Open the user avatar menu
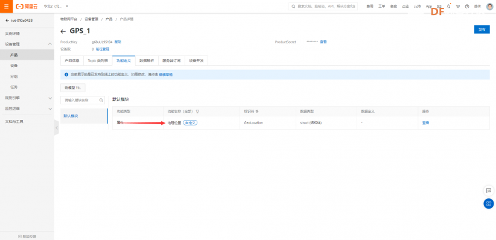The image size is (496, 240). (x=490, y=6)
